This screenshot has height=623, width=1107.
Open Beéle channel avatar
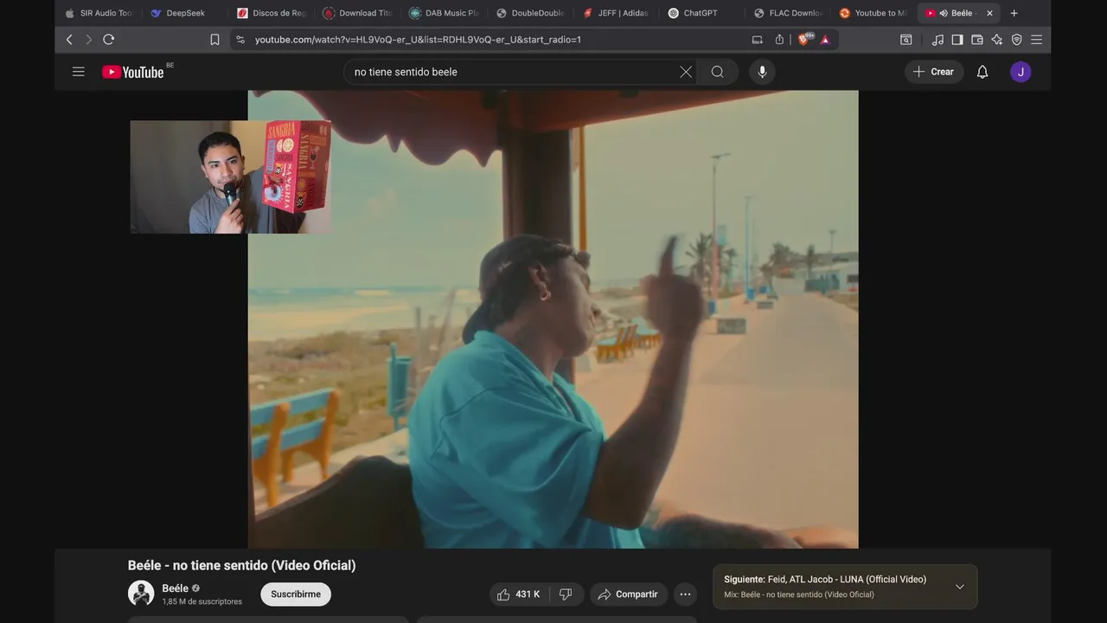[x=141, y=594]
